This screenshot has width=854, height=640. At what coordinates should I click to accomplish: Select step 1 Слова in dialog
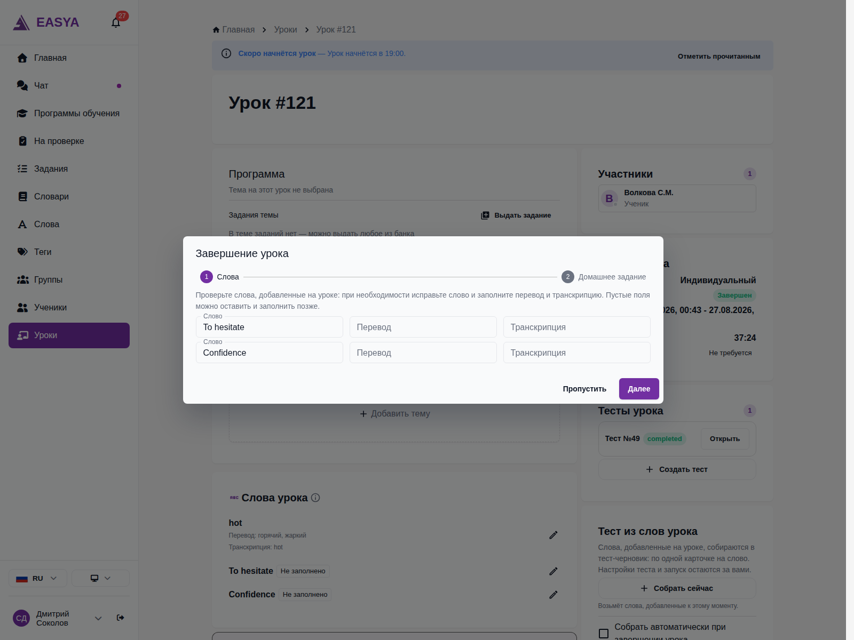[220, 277]
